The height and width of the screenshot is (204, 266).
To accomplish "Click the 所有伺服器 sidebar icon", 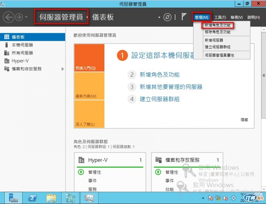I will [7, 53].
